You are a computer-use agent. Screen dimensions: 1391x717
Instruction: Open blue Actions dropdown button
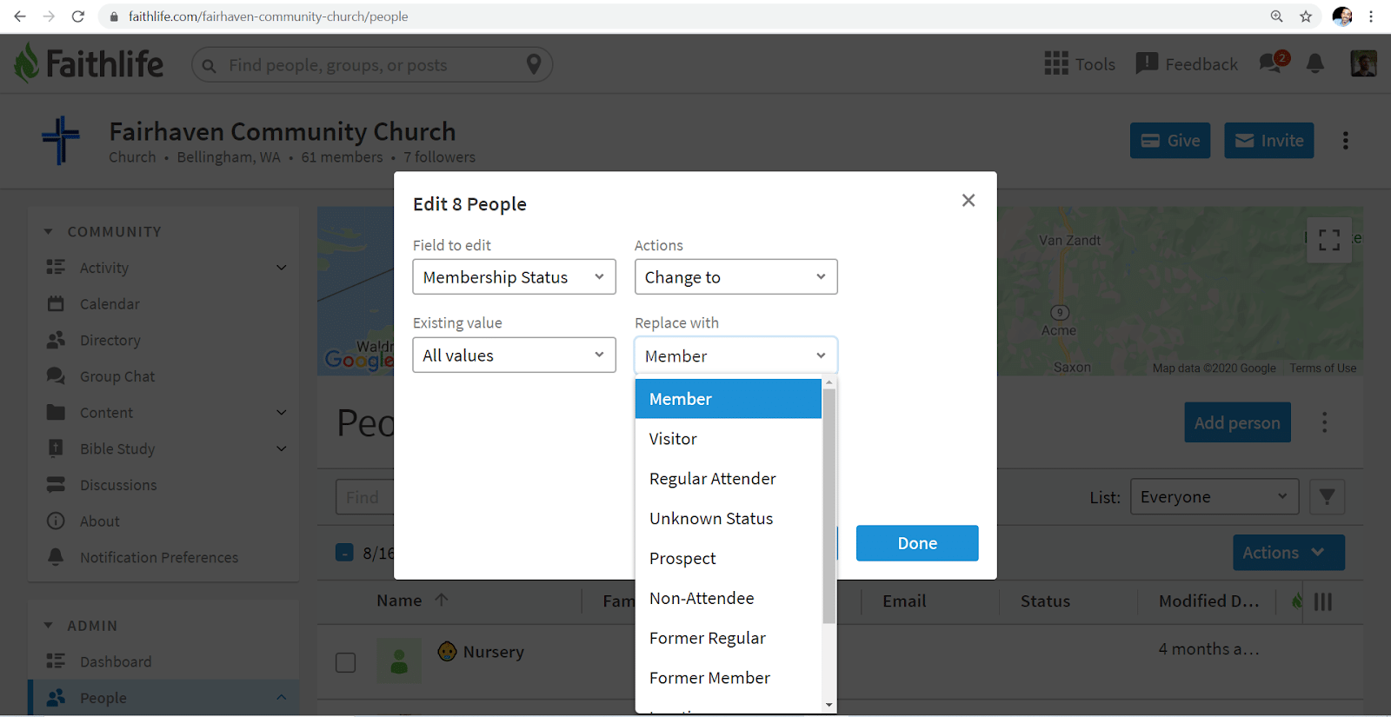pyautogui.click(x=1288, y=553)
